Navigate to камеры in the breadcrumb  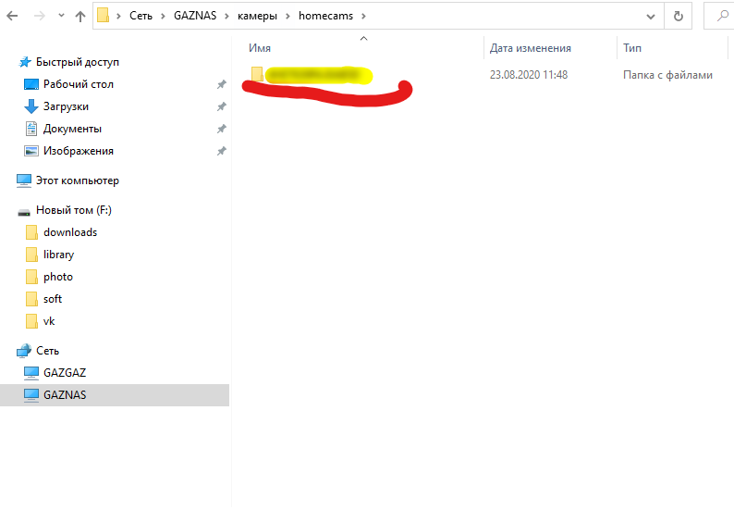coord(258,16)
